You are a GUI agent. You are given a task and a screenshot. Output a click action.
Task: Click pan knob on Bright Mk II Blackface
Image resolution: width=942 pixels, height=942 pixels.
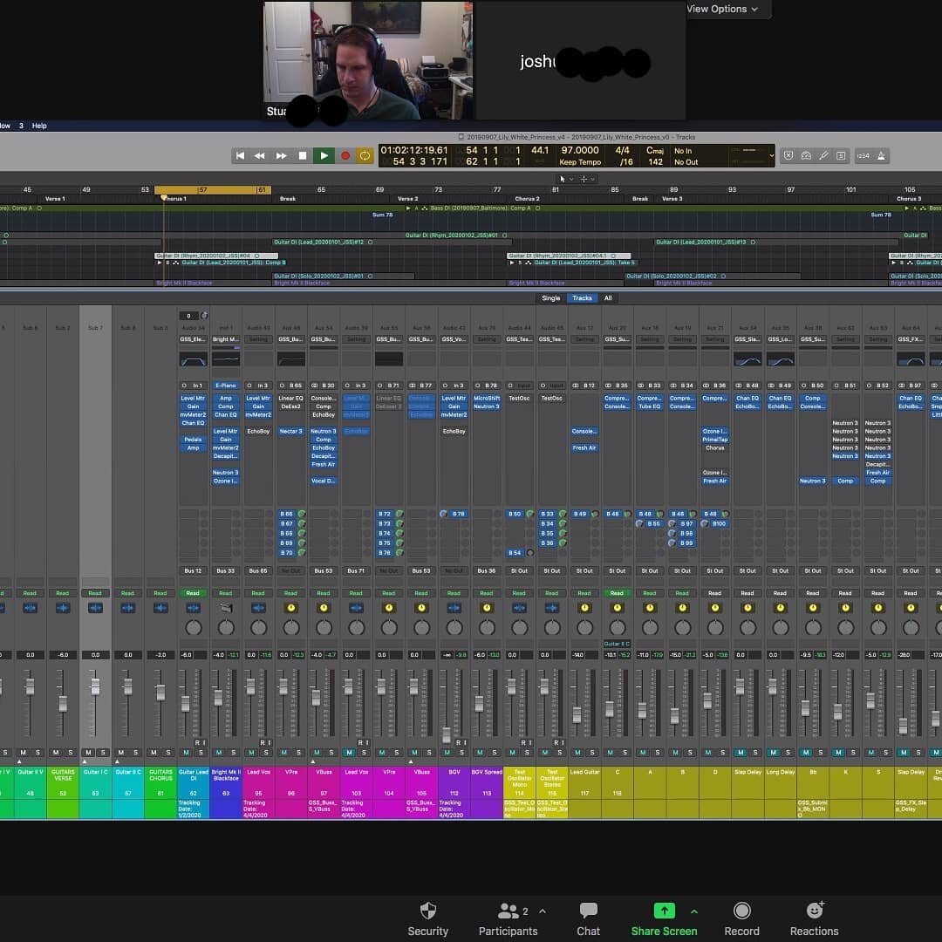tap(226, 628)
